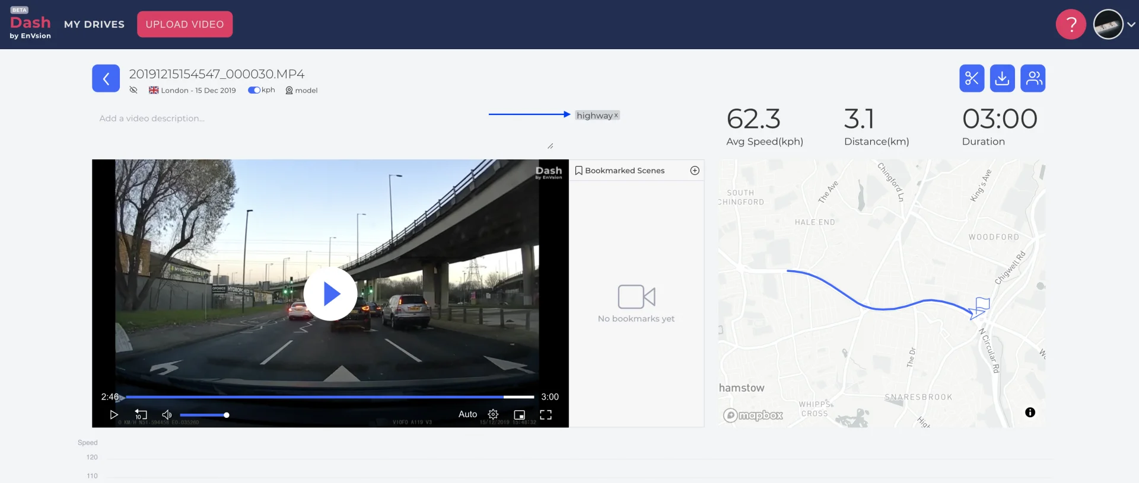The image size is (1139, 483).
Task: Click the Upload Video button
Action: [x=184, y=24]
